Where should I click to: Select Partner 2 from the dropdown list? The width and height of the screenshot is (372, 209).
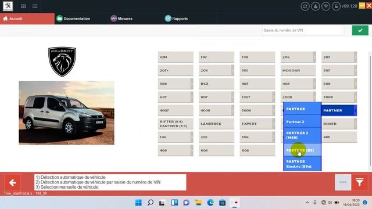pos(302,122)
